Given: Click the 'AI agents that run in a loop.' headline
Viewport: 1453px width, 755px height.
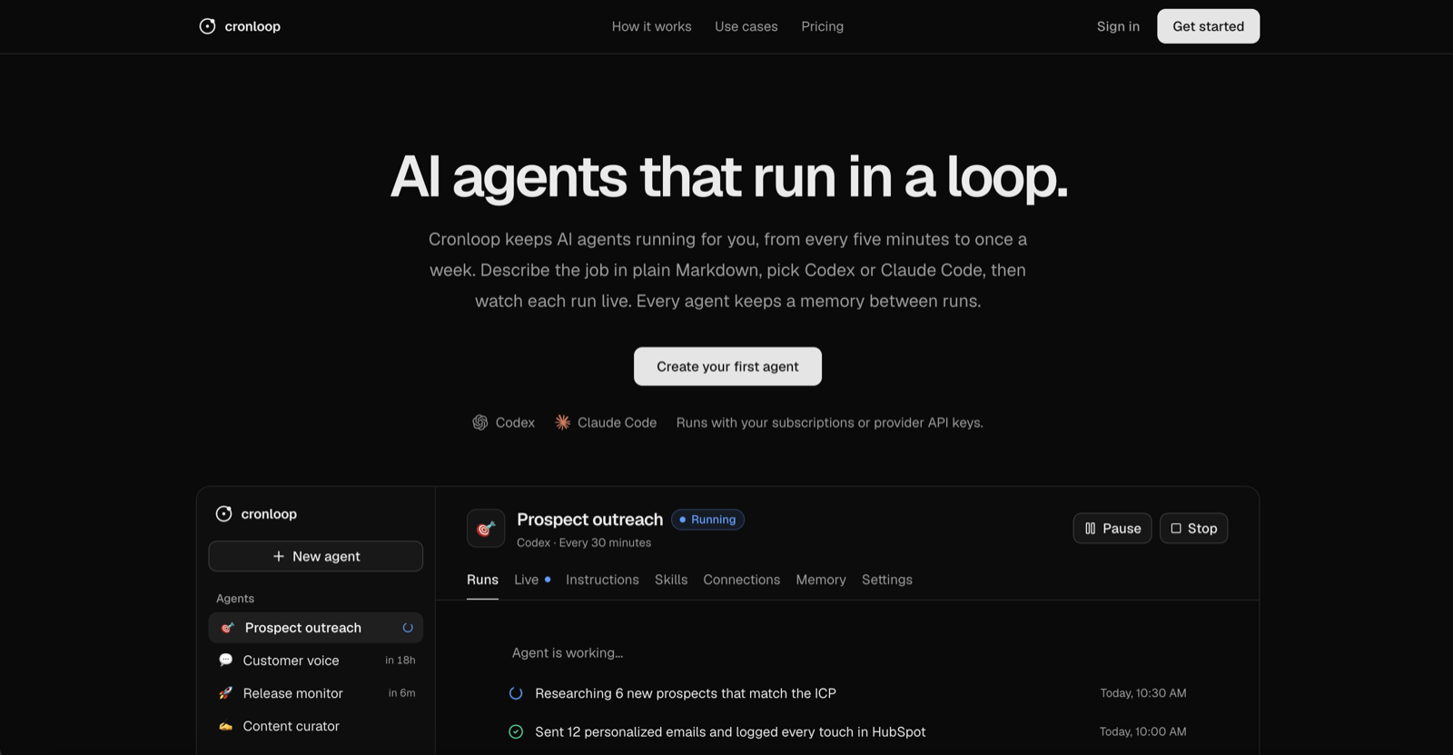Looking at the screenshot, I should click(728, 176).
